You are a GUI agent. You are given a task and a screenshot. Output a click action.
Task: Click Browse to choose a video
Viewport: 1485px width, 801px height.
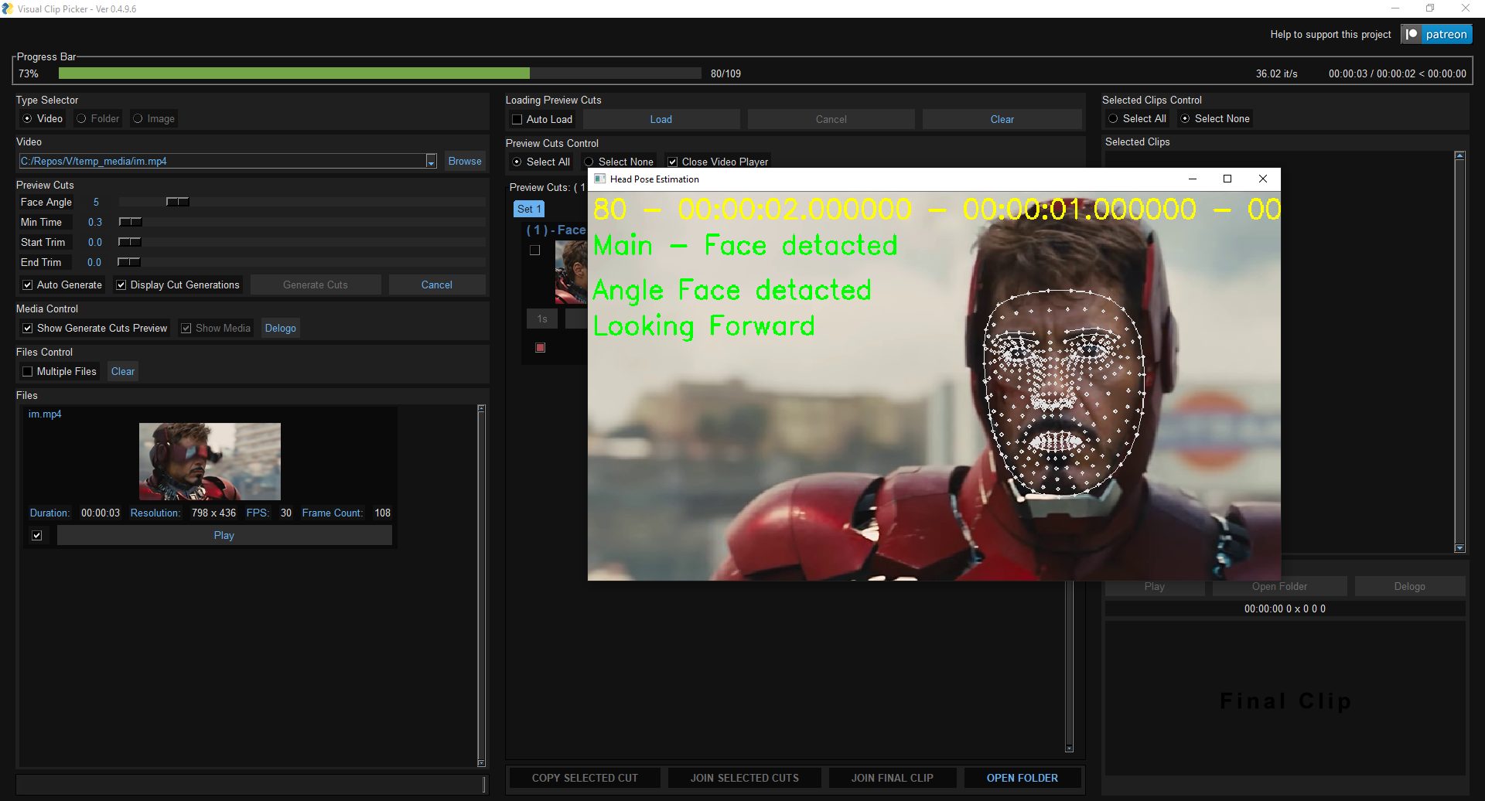click(x=464, y=161)
